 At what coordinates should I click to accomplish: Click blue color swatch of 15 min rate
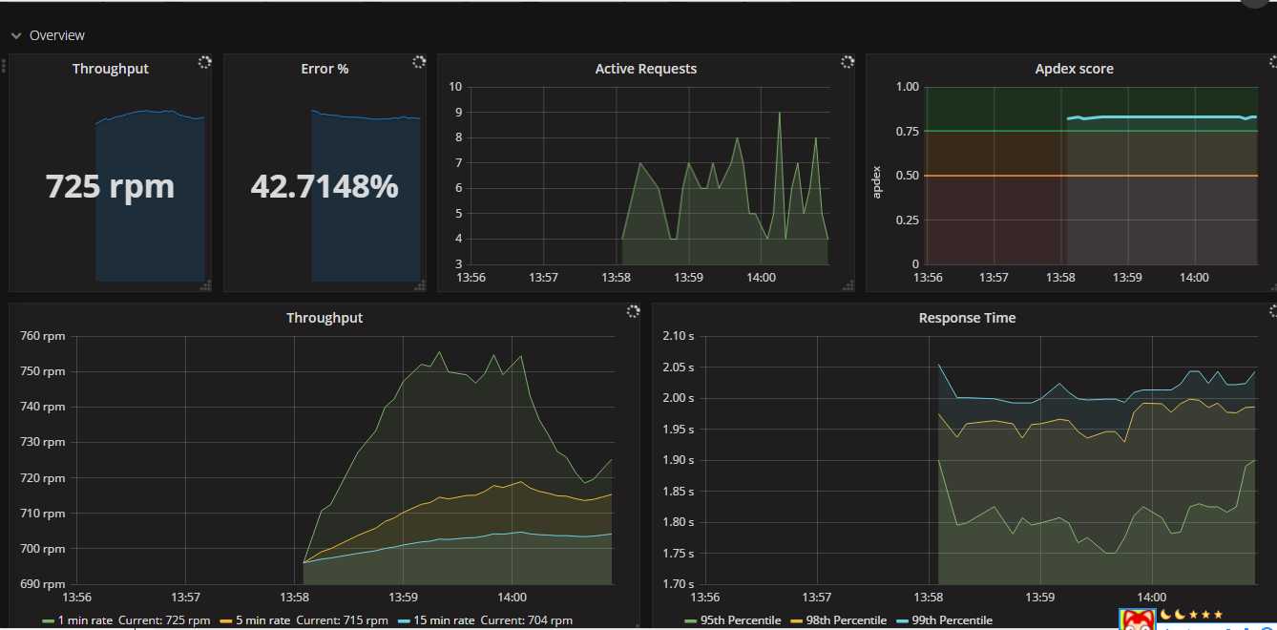(403, 621)
